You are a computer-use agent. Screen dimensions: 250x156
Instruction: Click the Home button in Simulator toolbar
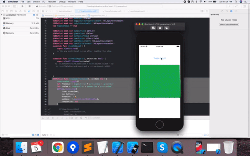coord(160,28)
